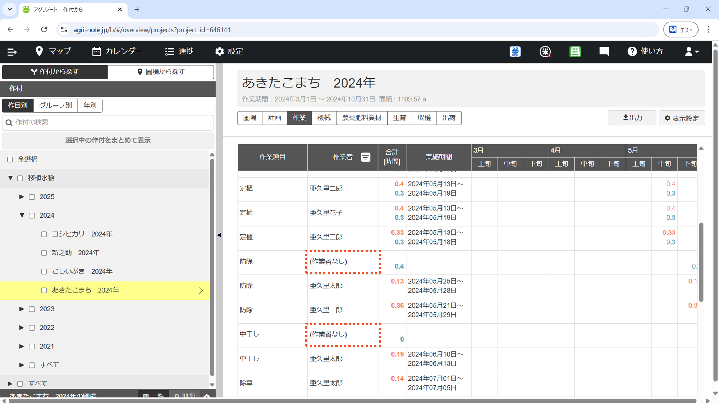Open the 機械 tab
Viewport: 719px width, 404px height.
pos(324,118)
